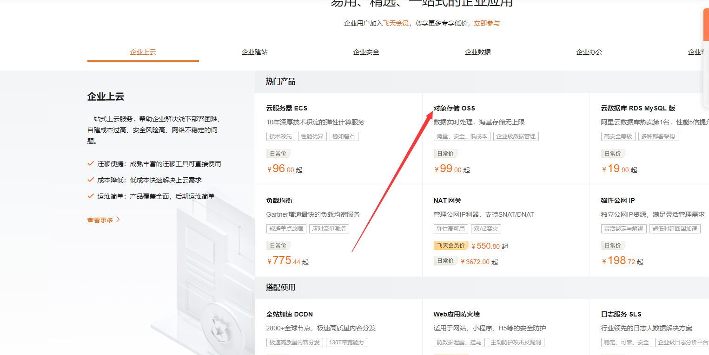Click the 弹性高可用 tag

coord(451,229)
